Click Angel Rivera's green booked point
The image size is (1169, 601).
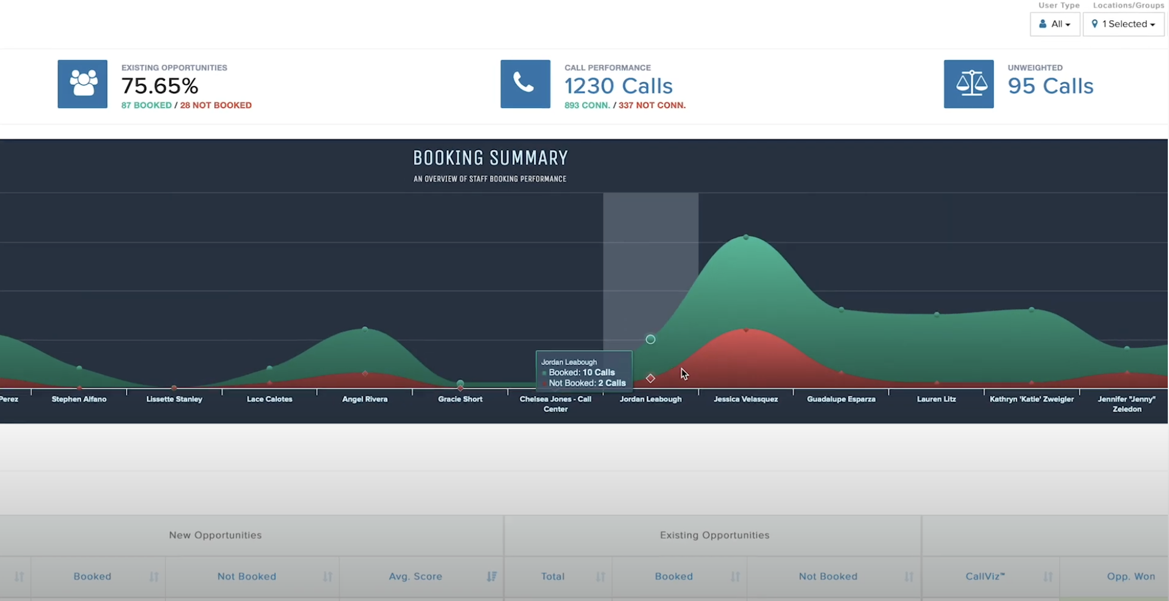point(365,329)
